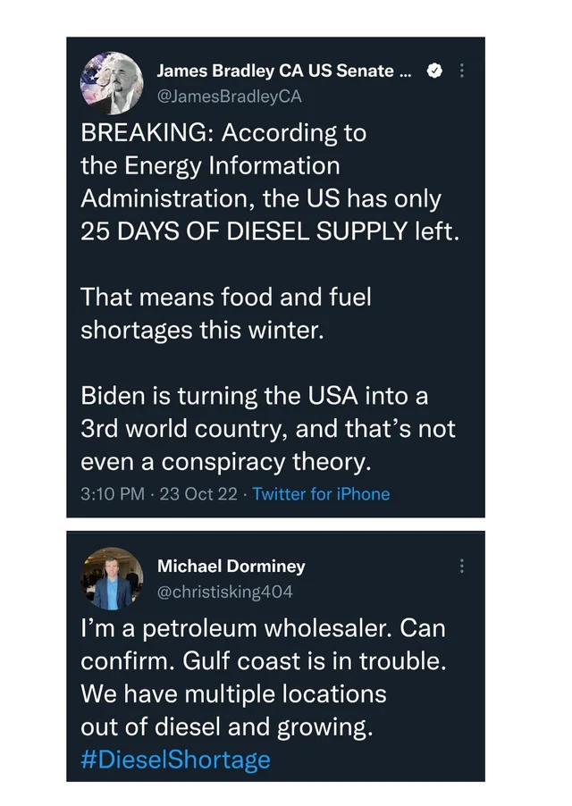
Task: Open Michael Dorminey's profile picture
Action: pyautogui.click(x=112, y=579)
